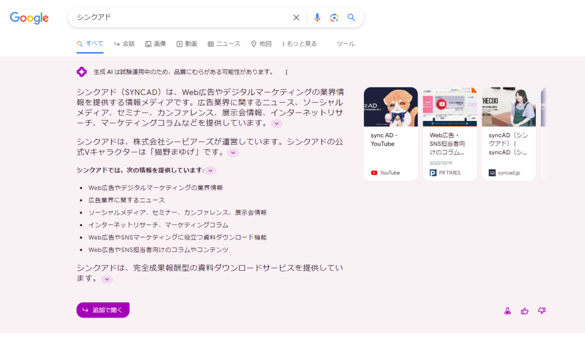585x337 pixels.
Task: Open the cat mascot YouTube thumbnail
Action: click(x=390, y=107)
